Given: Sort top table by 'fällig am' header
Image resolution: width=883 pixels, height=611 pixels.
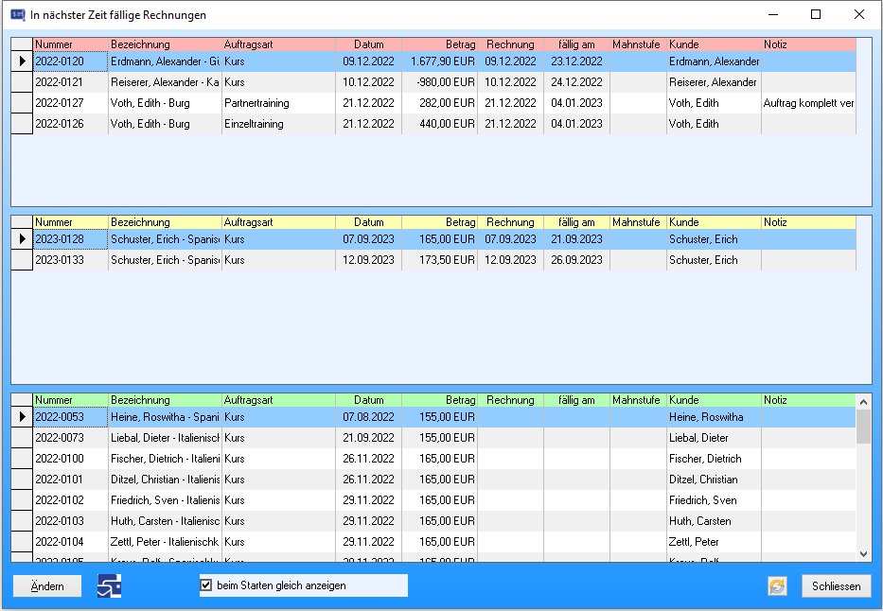Looking at the screenshot, I should tap(576, 44).
